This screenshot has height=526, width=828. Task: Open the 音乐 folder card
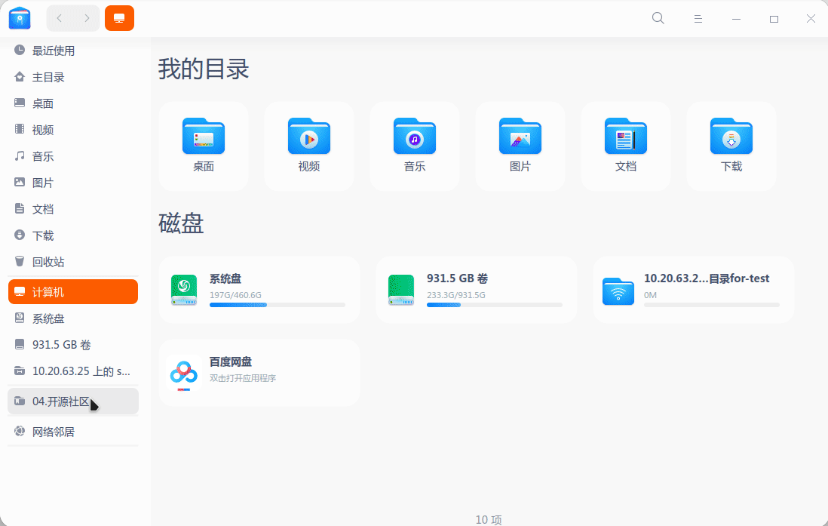pyautogui.click(x=415, y=146)
